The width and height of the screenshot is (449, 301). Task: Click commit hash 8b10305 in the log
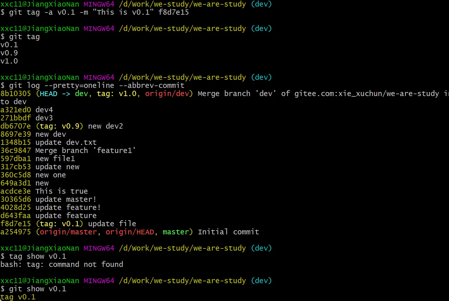[16, 94]
